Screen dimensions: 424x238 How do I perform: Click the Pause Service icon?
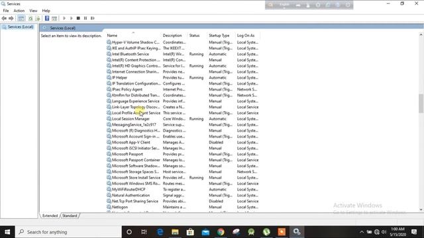(85, 19)
